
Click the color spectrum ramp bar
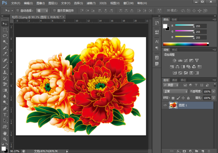186,44
